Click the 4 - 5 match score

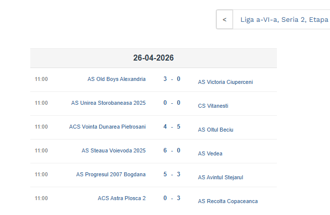tap(172, 127)
